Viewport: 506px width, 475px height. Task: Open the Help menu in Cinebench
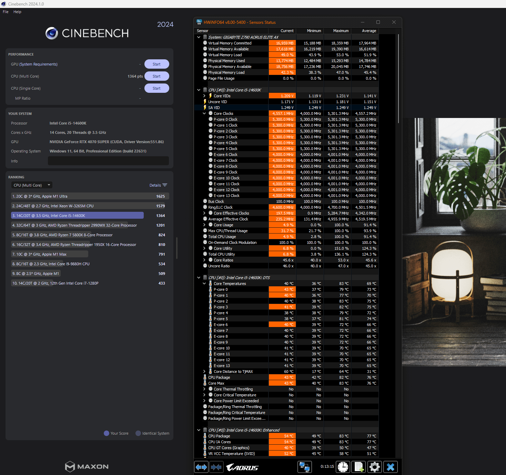(17, 12)
